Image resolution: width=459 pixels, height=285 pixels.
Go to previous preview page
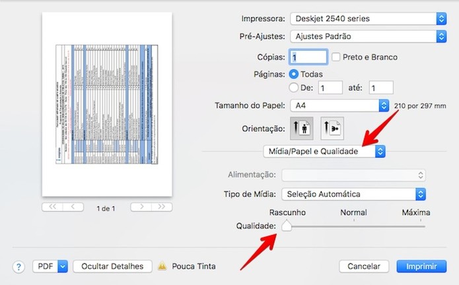pos(73,207)
